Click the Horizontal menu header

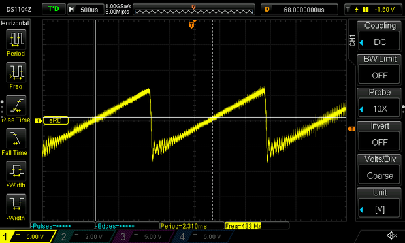[15, 24]
